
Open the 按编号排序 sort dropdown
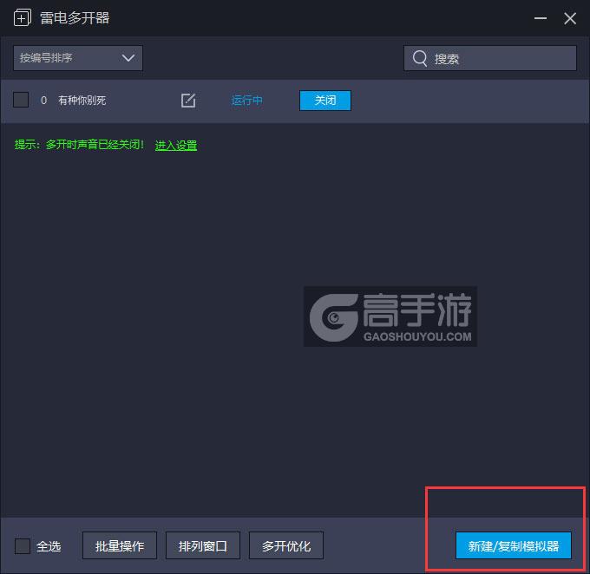78,58
